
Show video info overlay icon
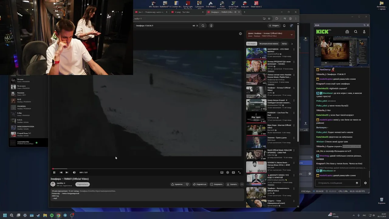240,34
